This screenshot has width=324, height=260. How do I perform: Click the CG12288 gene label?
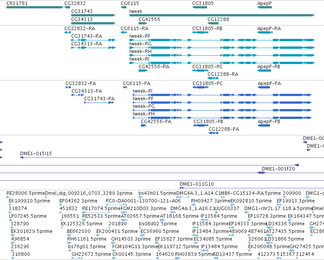[218, 19]
